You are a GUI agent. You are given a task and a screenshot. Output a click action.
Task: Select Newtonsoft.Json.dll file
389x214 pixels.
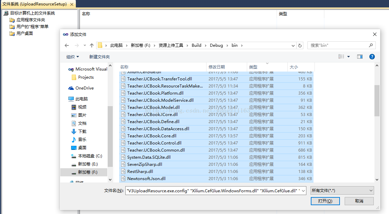point(216,179)
